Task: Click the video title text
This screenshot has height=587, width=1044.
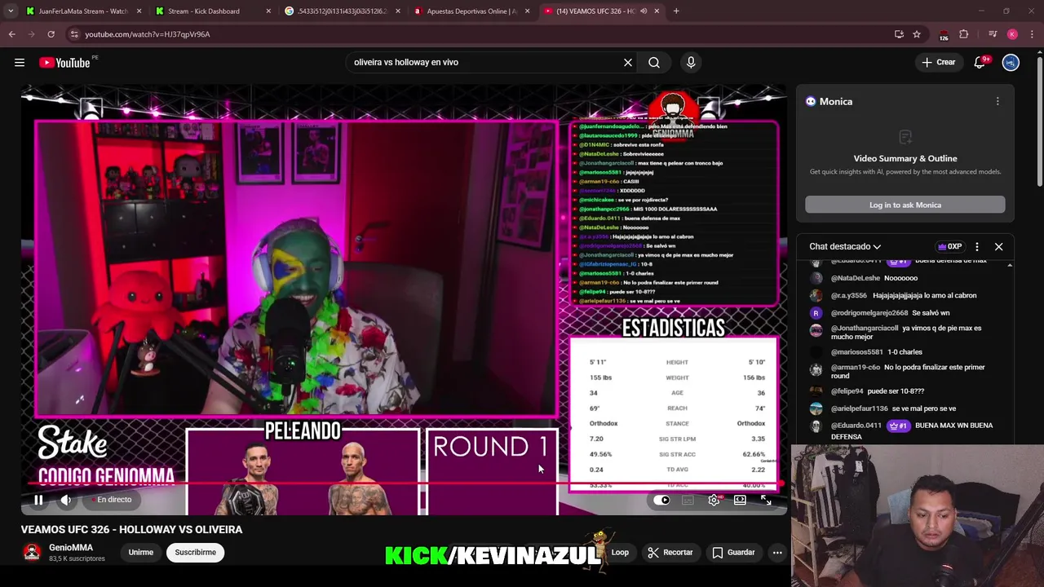Action: (131, 529)
